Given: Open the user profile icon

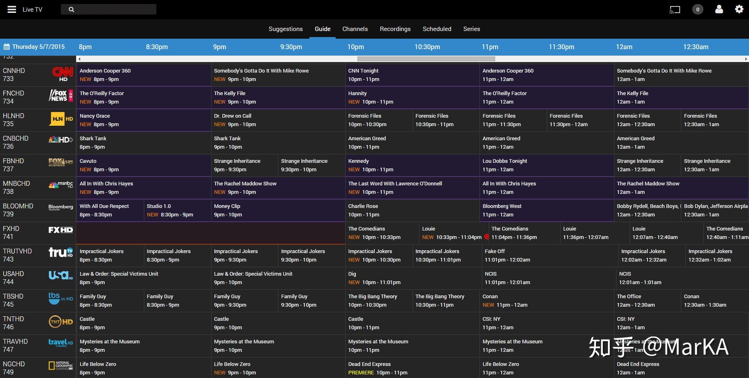Looking at the screenshot, I should pos(719,9).
